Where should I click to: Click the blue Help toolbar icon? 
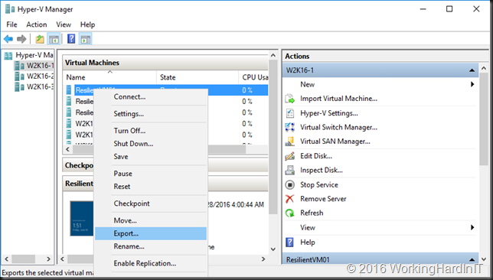tap(71, 39)
